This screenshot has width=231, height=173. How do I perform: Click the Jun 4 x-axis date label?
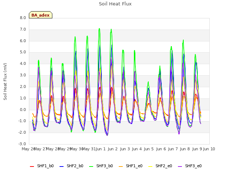coord(137,149)
